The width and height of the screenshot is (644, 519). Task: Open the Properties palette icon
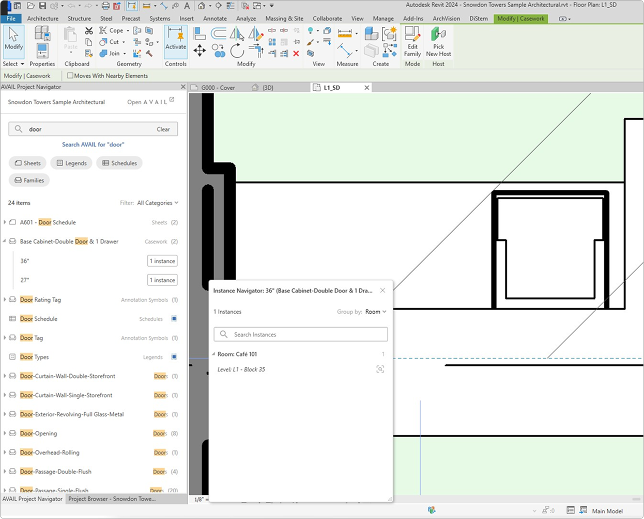[x=42, y=51]
